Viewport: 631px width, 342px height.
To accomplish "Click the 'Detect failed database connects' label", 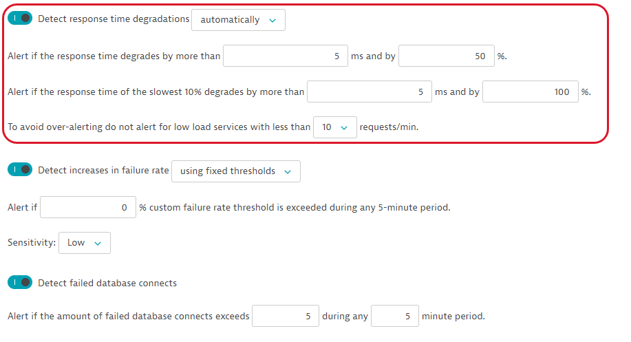I will point(107,283).
